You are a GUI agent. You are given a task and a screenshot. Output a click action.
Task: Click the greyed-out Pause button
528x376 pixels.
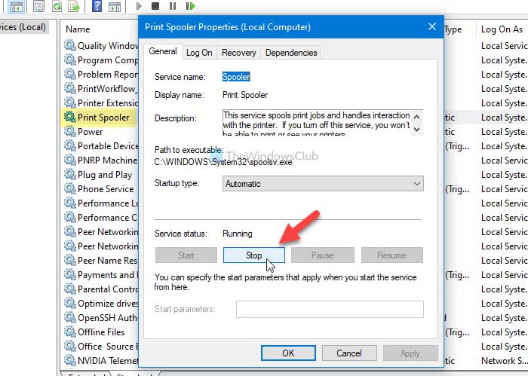[323, 255]
